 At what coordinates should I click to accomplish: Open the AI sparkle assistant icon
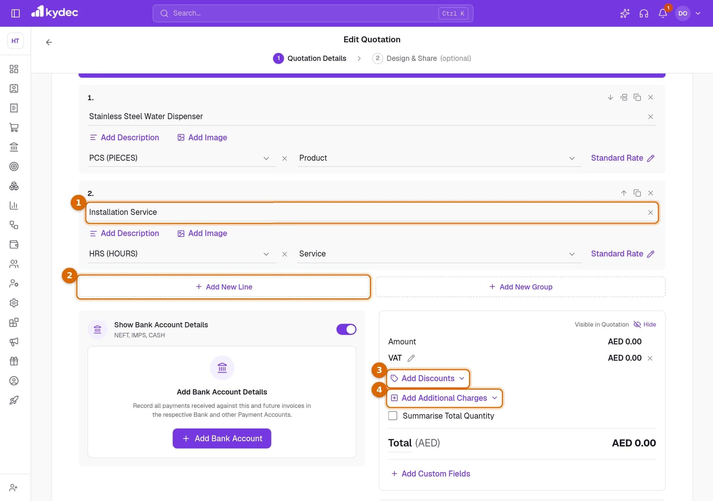click(x=625, y=13)
